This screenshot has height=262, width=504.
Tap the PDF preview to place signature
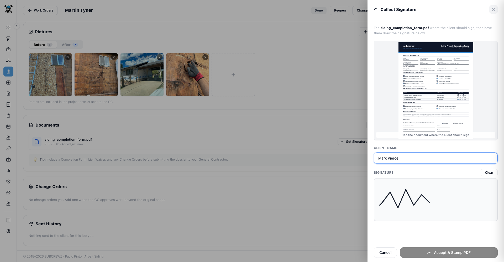tap(436, 90)
